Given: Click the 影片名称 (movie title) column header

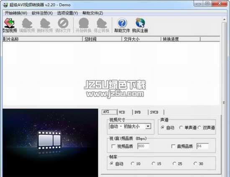Looking at the screenshot, I should click(43, 39).
